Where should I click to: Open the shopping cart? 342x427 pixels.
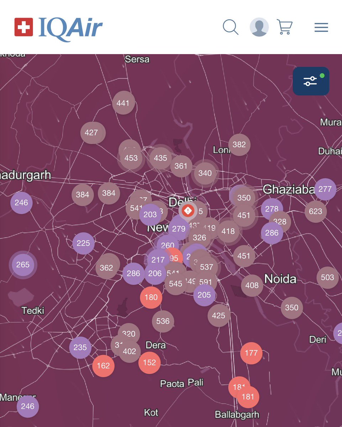click(285, 27)
